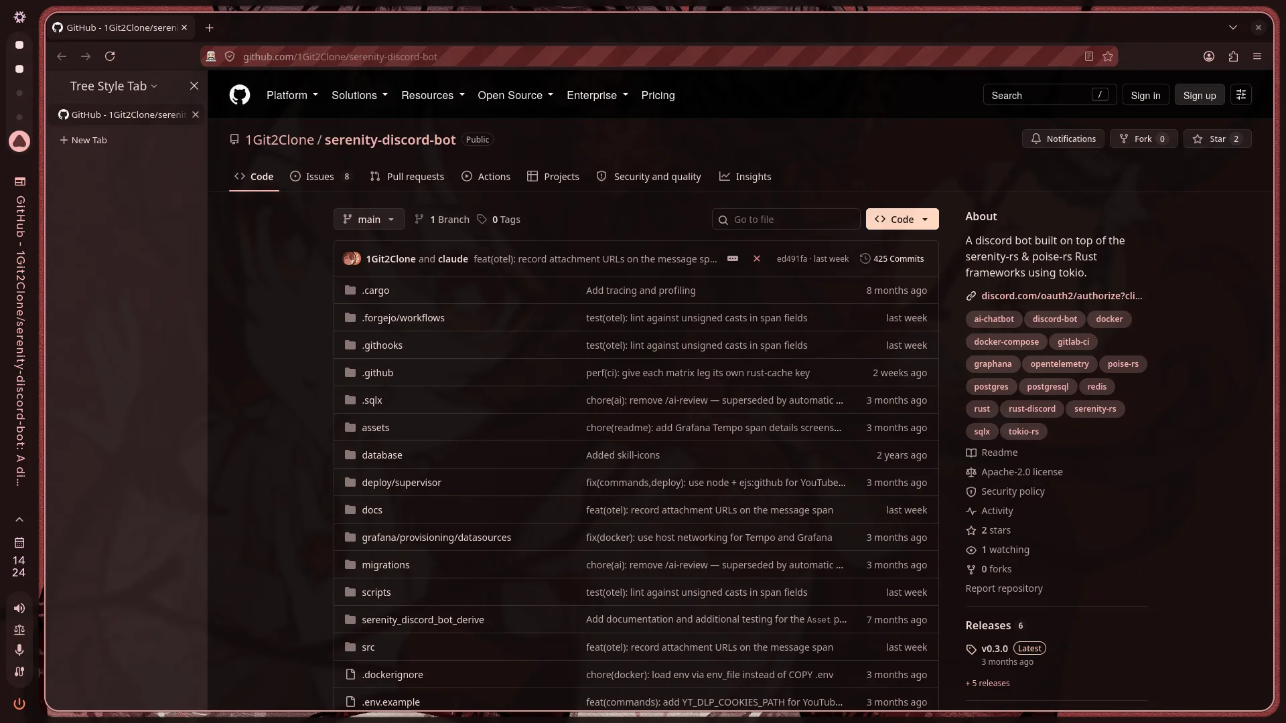Click the power icon at bottom left
The height and width of the screenshot is (723, 1286).
point(19,703)
